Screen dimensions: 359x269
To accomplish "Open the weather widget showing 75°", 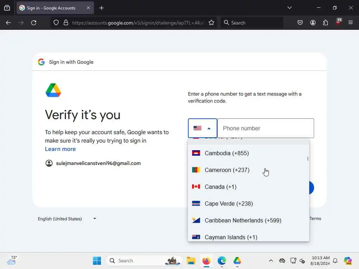I will (x=12, y=260).
